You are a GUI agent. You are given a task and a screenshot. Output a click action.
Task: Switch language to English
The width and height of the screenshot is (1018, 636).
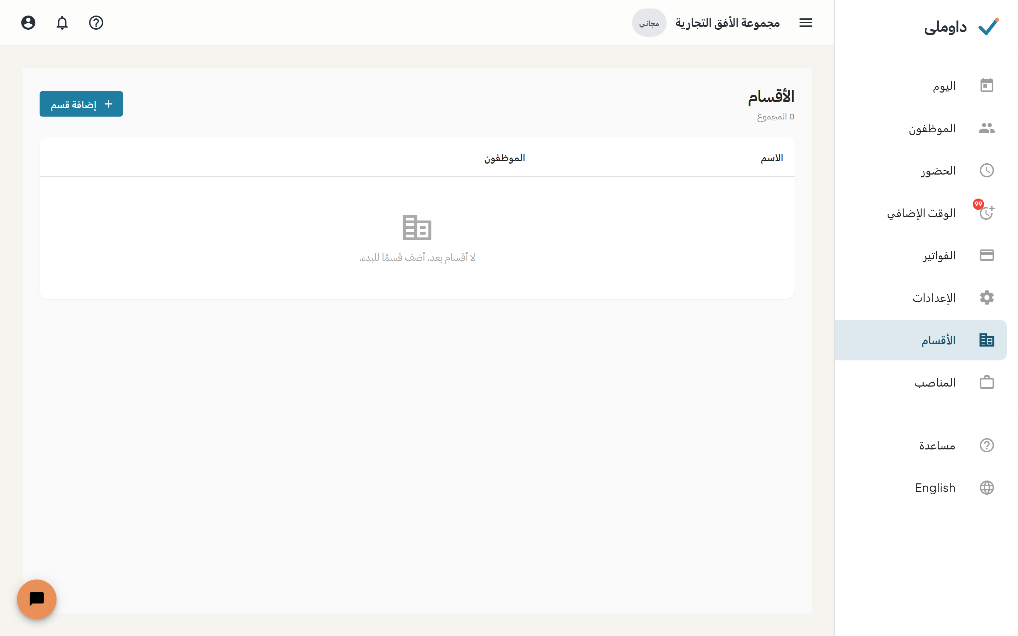(x=920, y=488)
